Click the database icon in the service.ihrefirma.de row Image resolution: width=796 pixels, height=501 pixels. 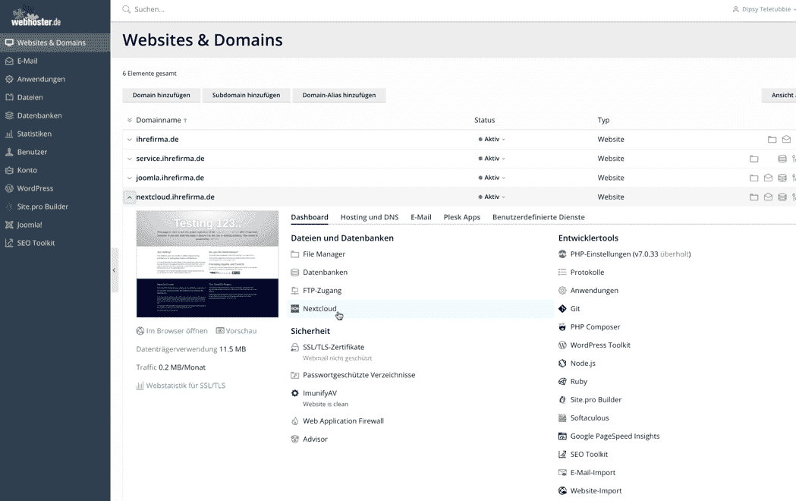[x=782, y=159]
